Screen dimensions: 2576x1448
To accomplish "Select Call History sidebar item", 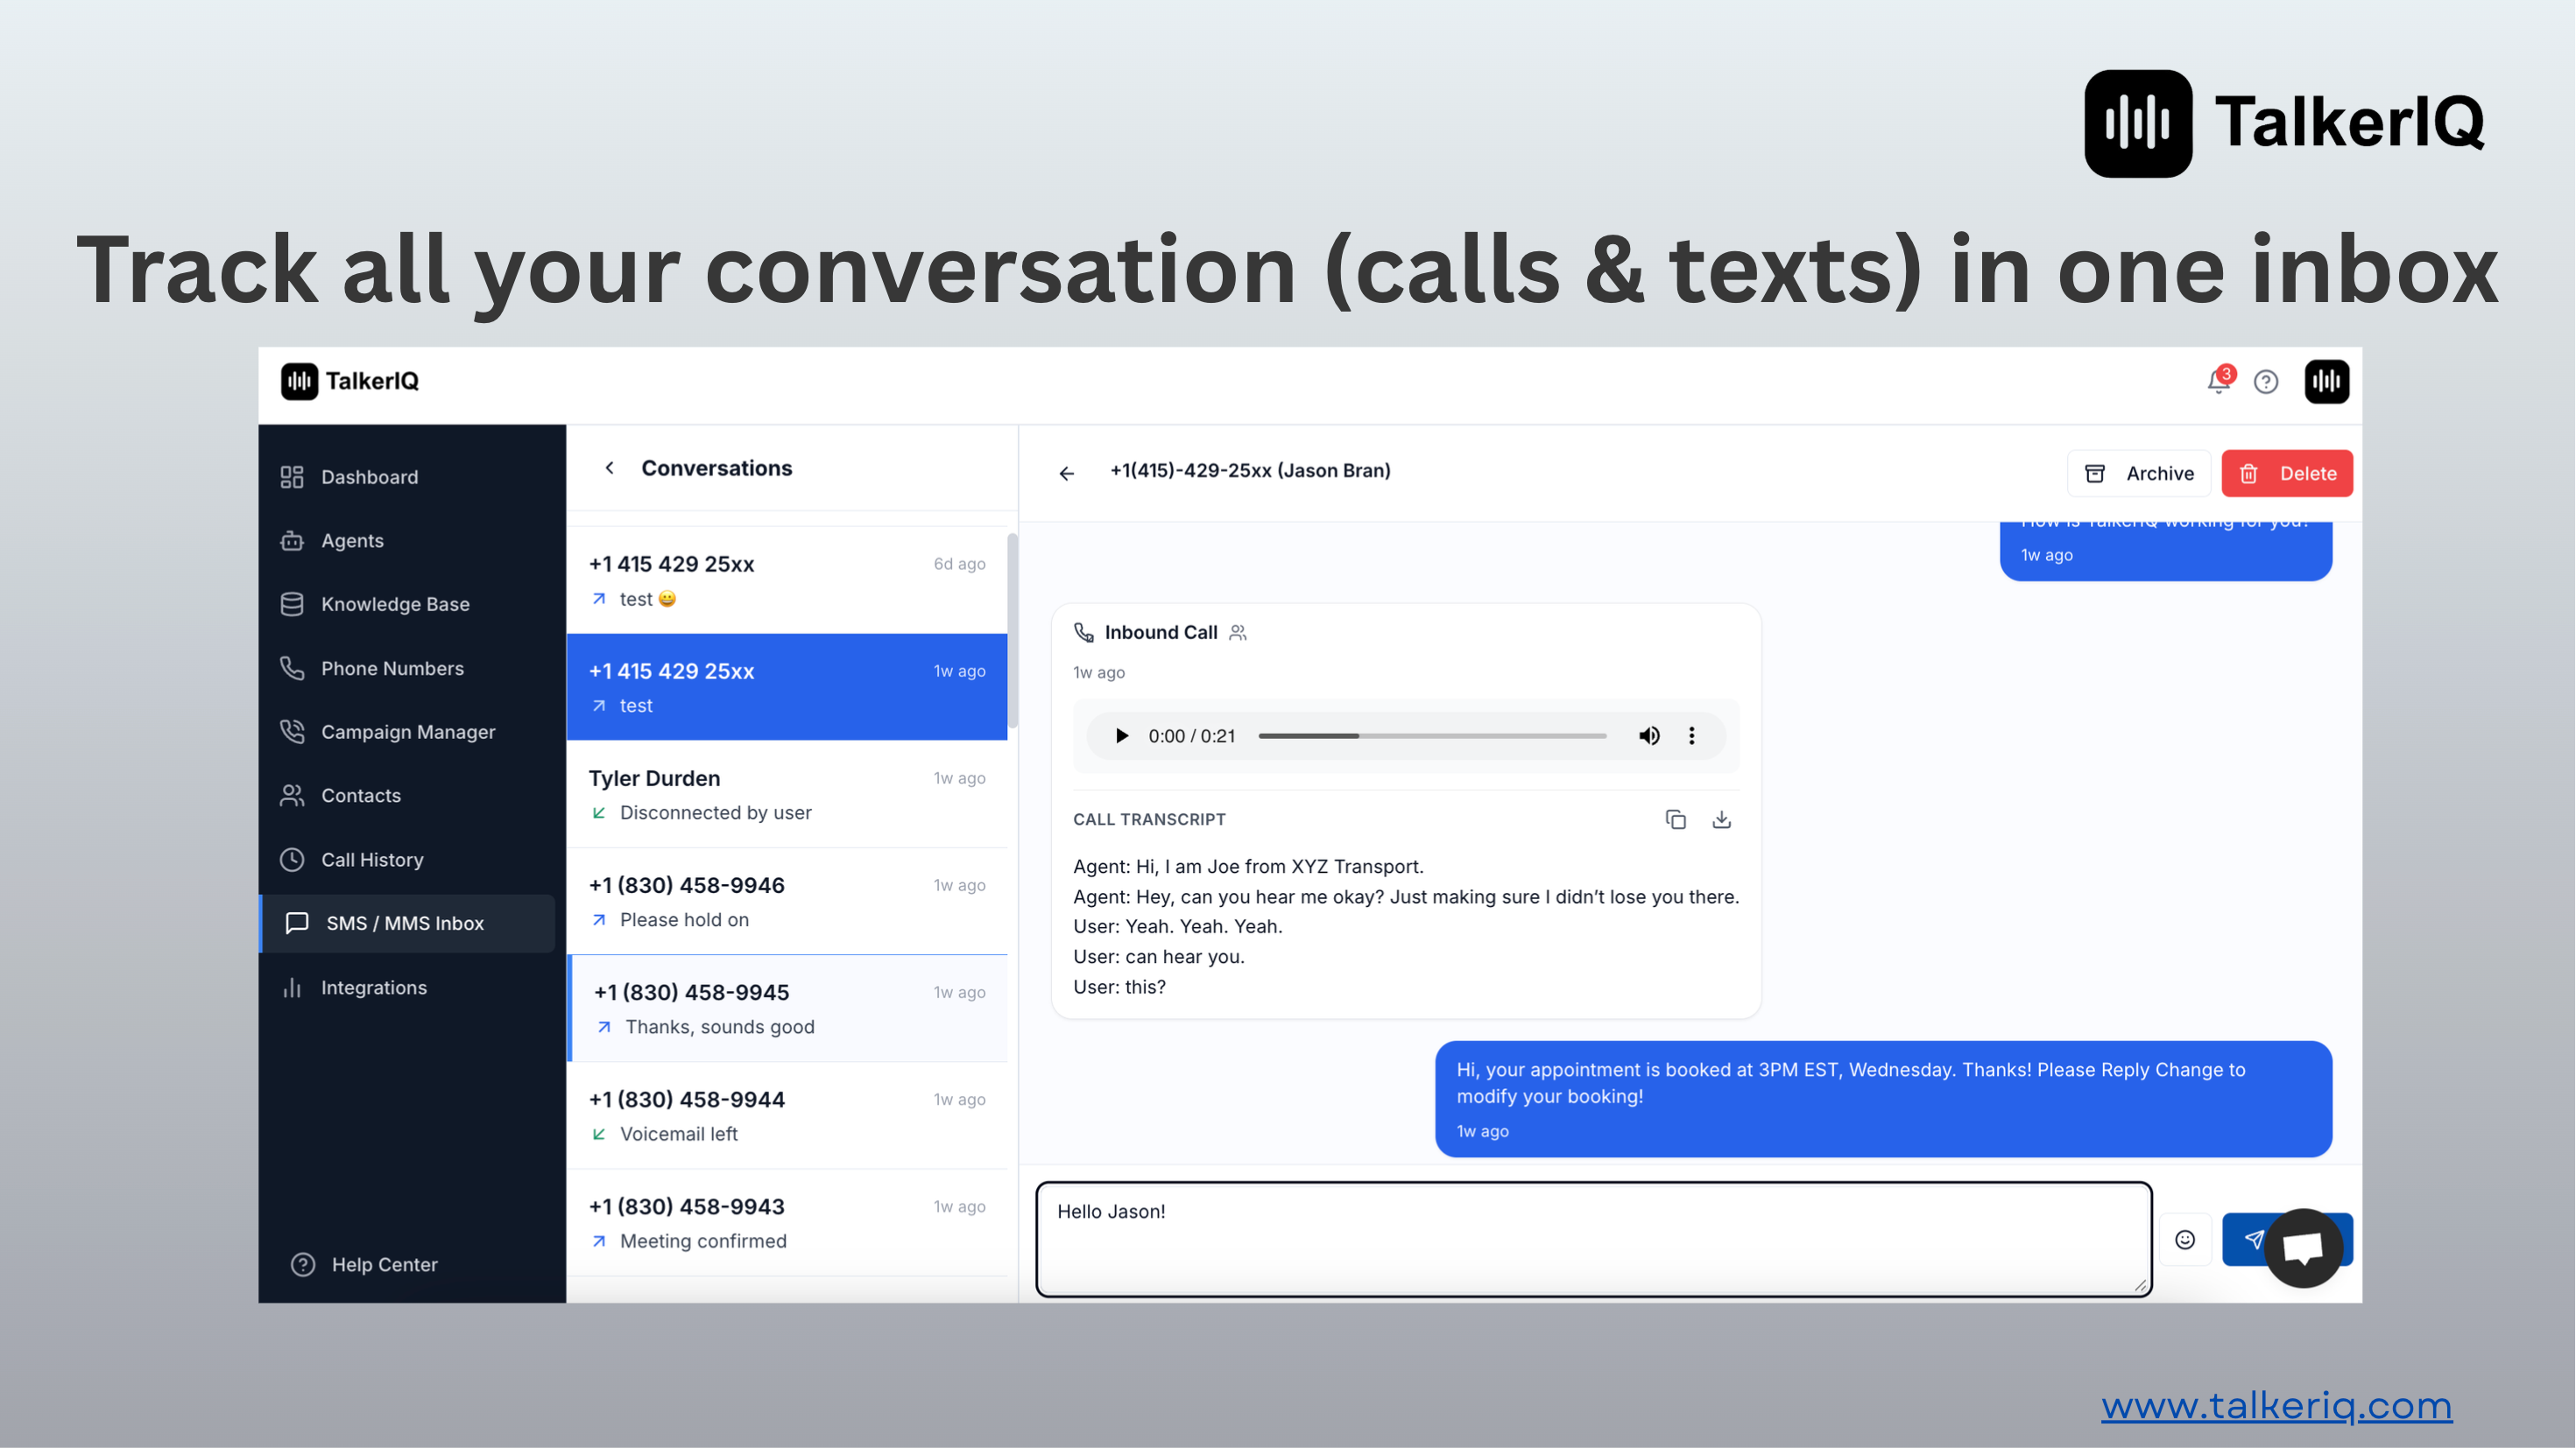I will click(371, 860).
